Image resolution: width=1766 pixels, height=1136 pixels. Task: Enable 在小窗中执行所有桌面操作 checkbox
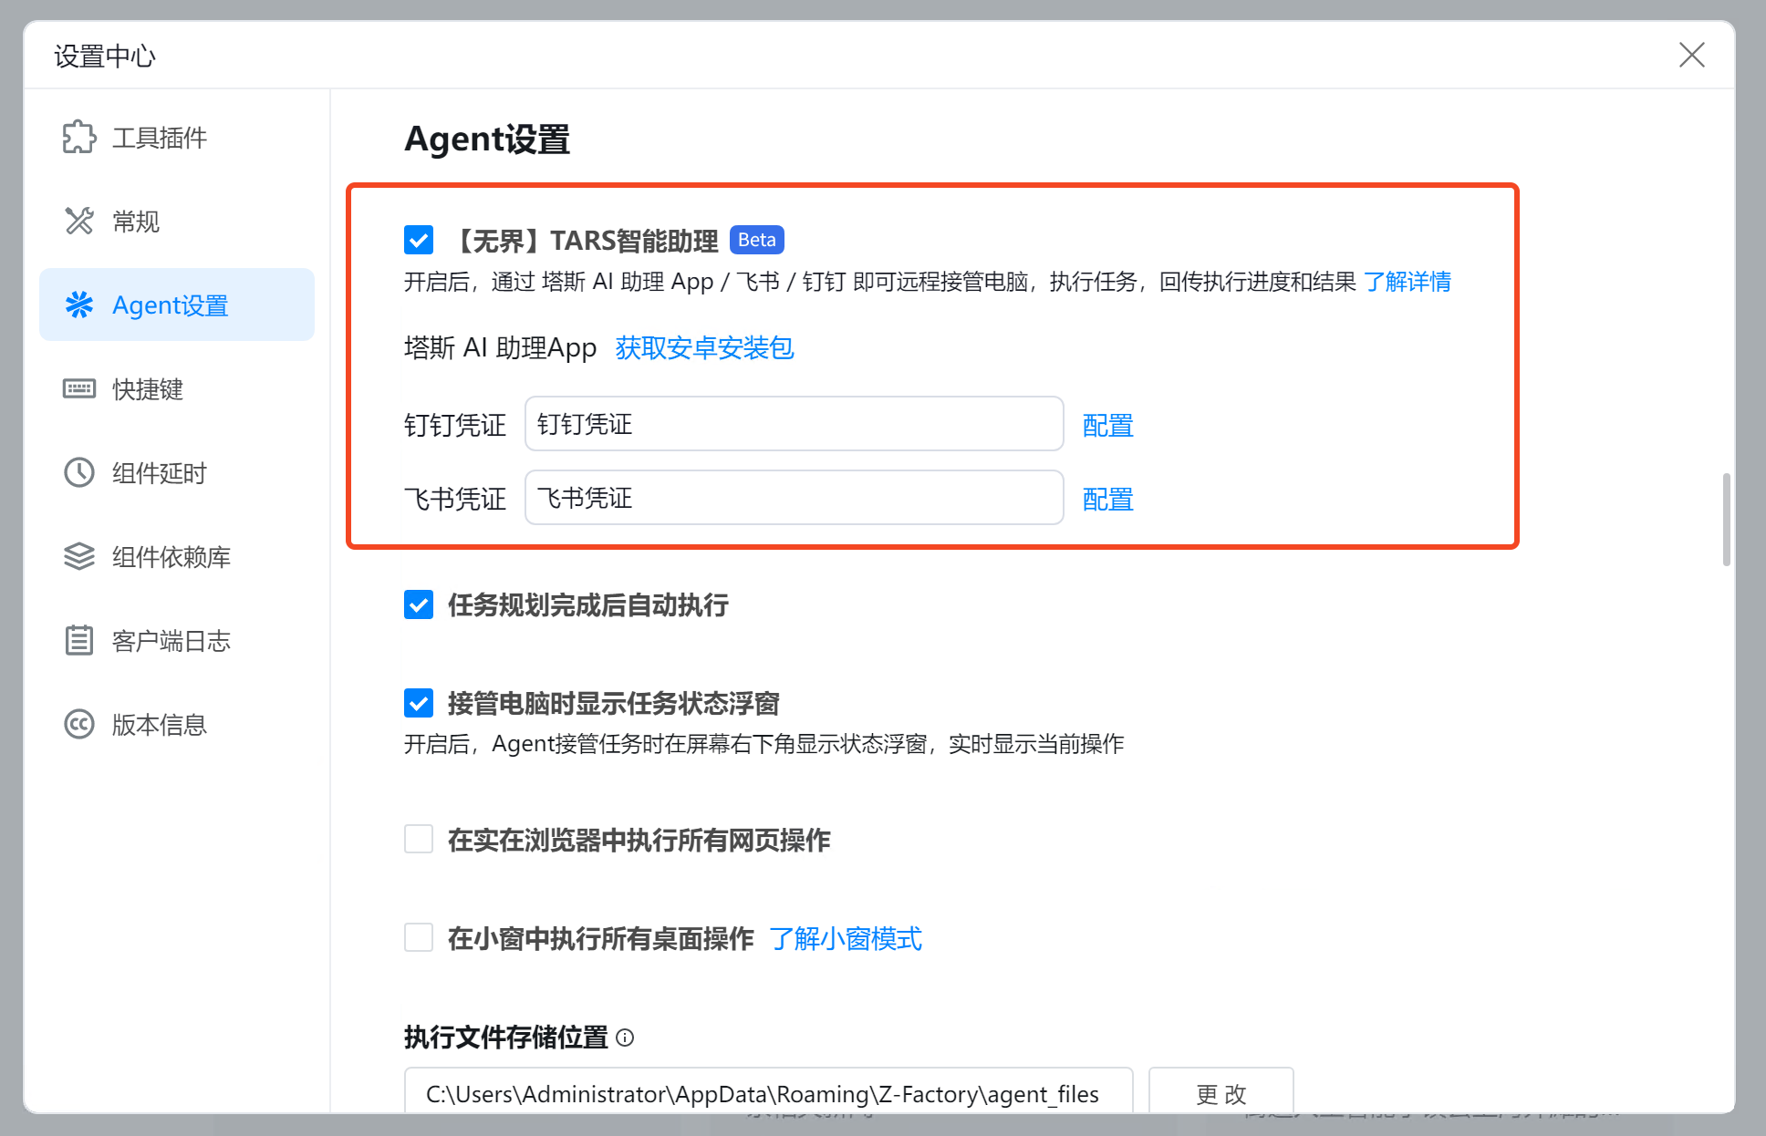419,937
